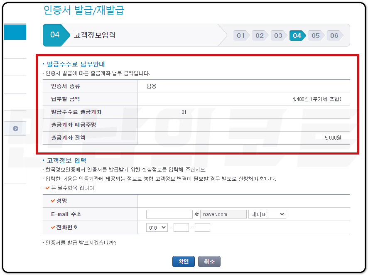Image resolution: width=368 pixels, height=275 pixels.
Task: Click the email ID input field
Action: [169, 214]
